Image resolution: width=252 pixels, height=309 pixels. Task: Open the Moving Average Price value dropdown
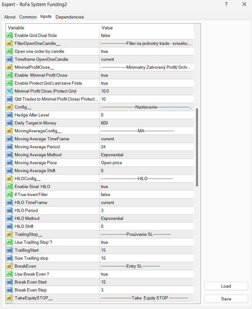pos(146,163)
